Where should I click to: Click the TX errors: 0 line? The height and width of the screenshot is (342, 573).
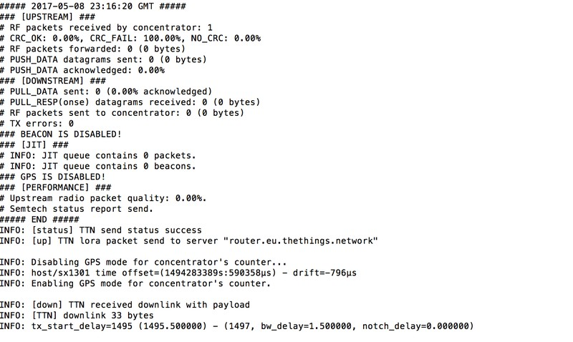tap(37, 123)
